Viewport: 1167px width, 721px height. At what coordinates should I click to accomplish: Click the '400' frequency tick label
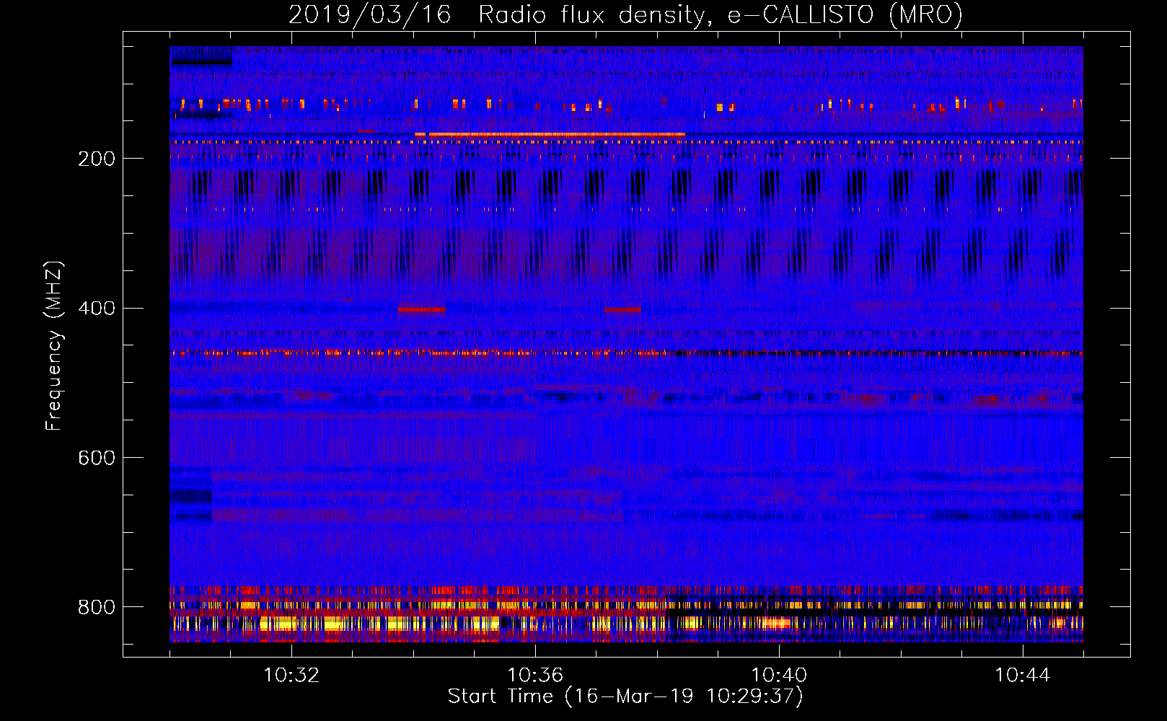(97, 309)
